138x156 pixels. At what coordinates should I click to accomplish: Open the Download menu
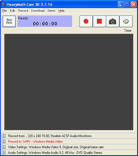click(38, 11)
